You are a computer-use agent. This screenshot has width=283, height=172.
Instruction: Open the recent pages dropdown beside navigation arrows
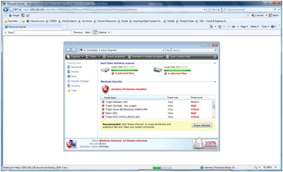[15, 10]
